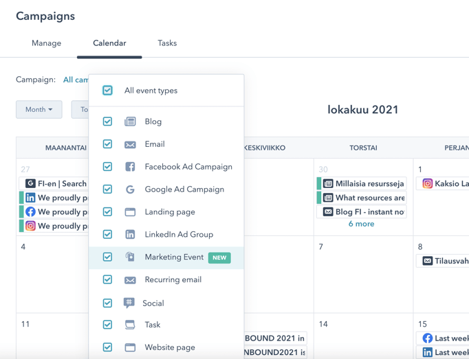469x359 pixels.
Task: Open the All campaigns filter dropdown
Action: 76,80
